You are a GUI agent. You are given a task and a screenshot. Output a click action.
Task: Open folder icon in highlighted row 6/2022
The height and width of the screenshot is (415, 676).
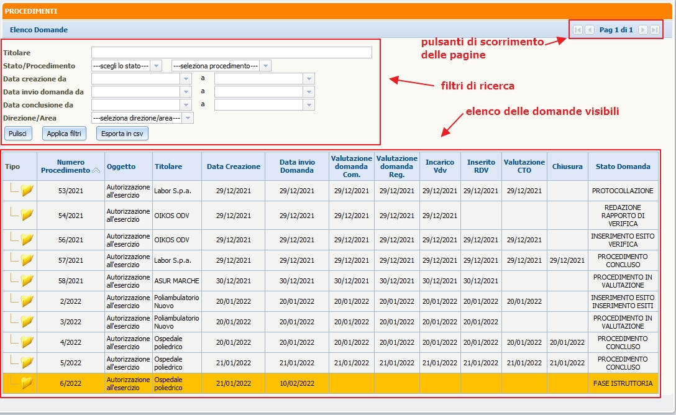27,383
